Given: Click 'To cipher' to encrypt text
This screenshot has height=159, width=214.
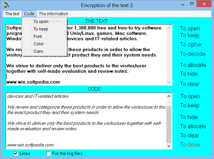Looking at the screenshot, I should click(x=191, y=44).
